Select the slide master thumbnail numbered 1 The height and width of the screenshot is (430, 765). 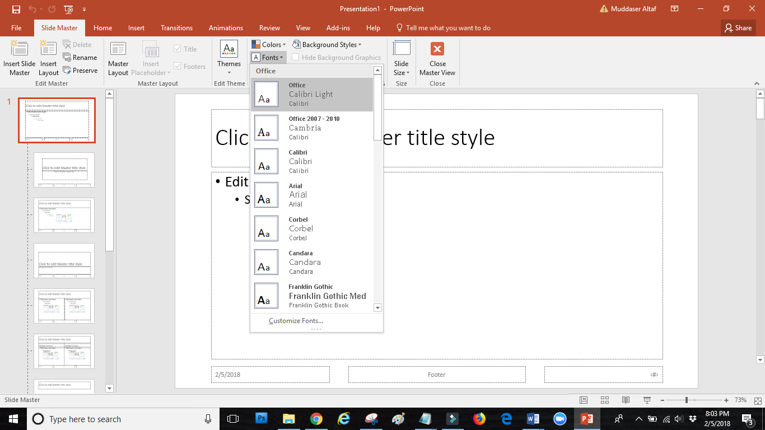click(57, 120)
